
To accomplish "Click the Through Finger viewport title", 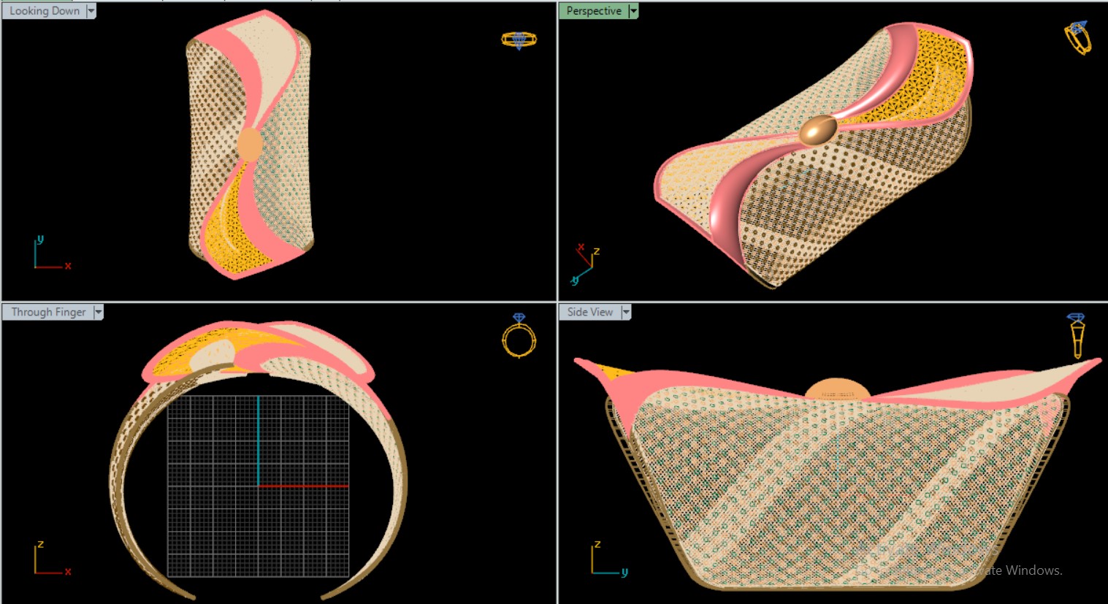I will [x=48, y=312].
